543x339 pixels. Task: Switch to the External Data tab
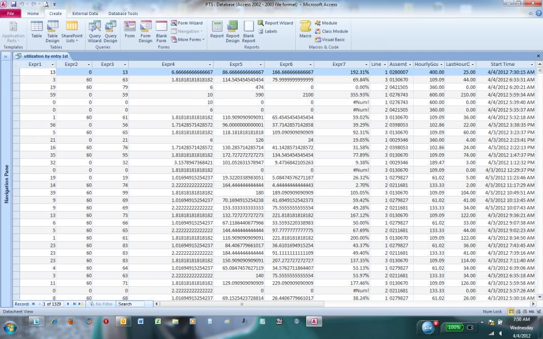tap(85, 13)
